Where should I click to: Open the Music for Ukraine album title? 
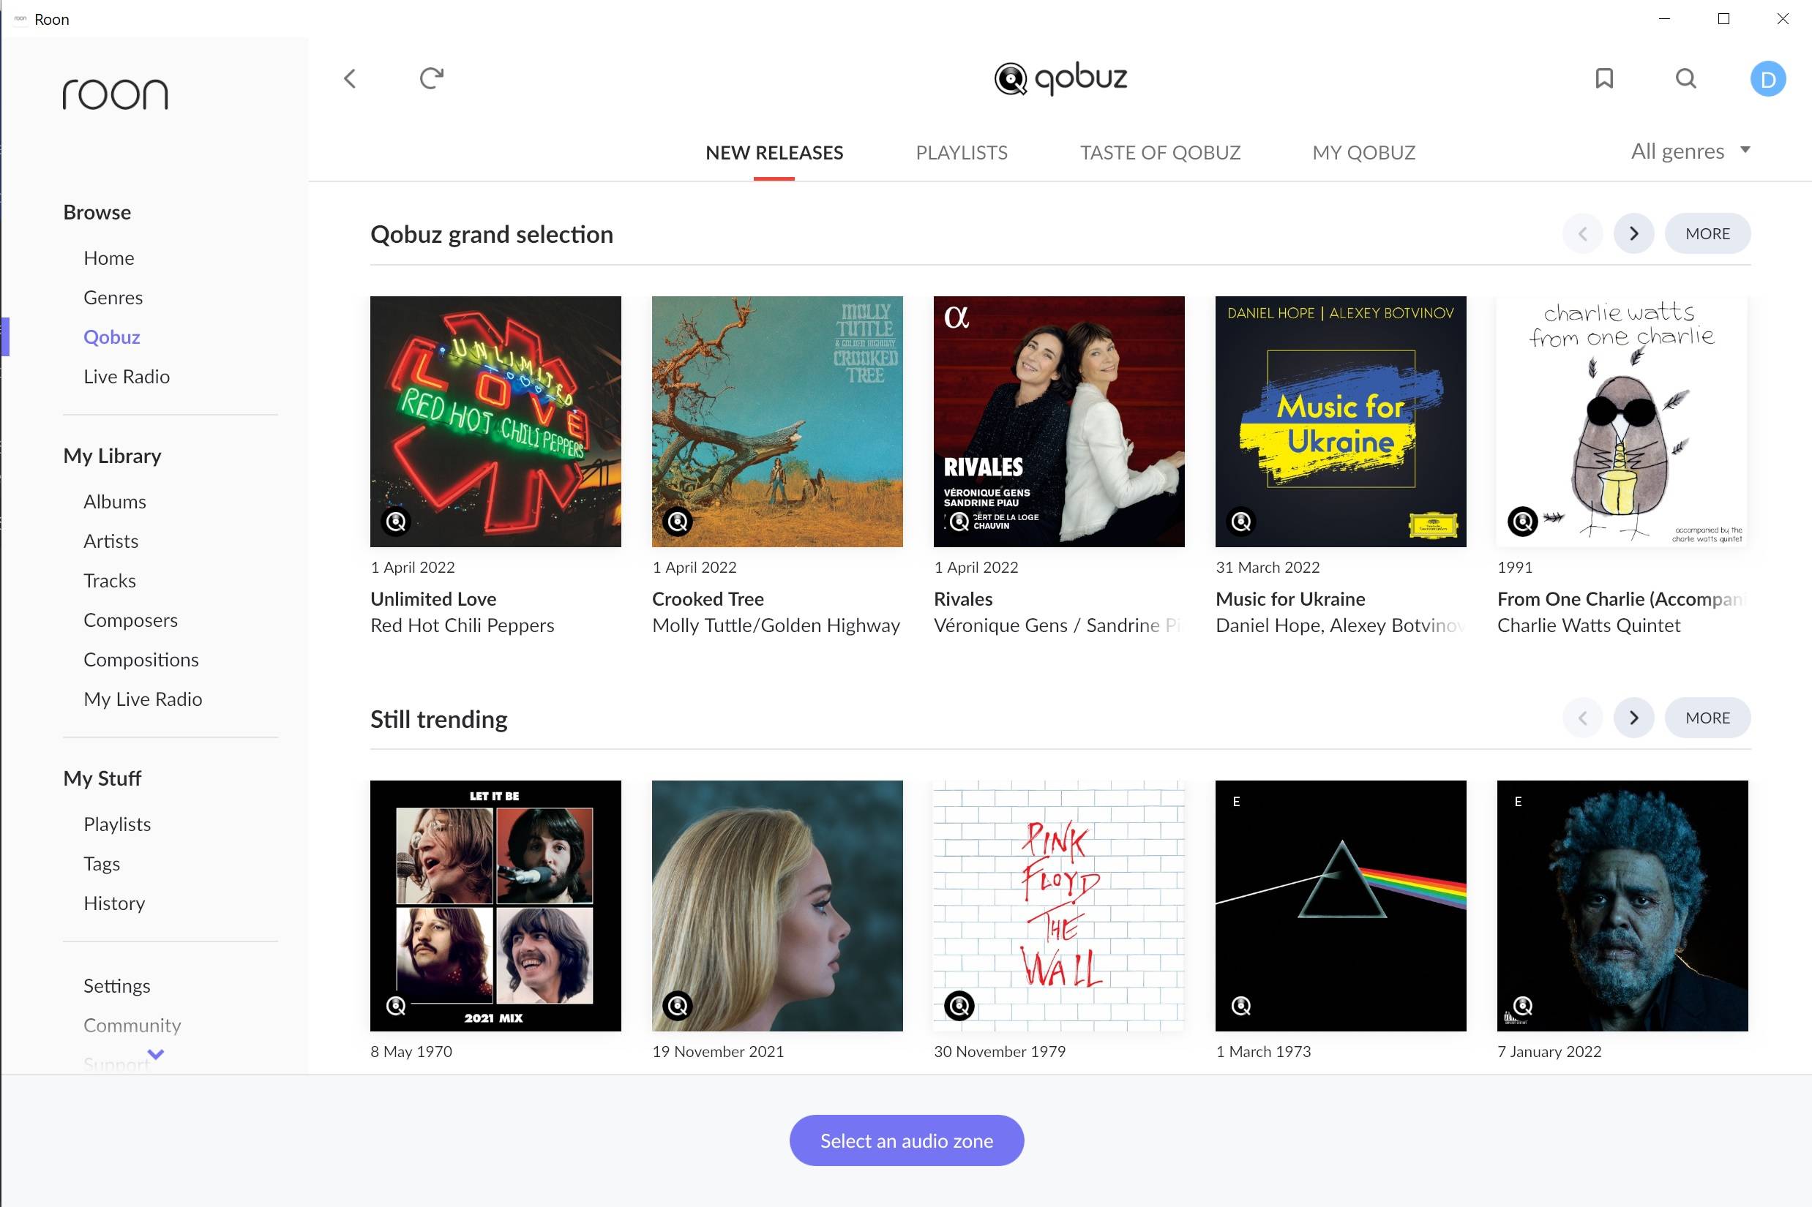1290,599
